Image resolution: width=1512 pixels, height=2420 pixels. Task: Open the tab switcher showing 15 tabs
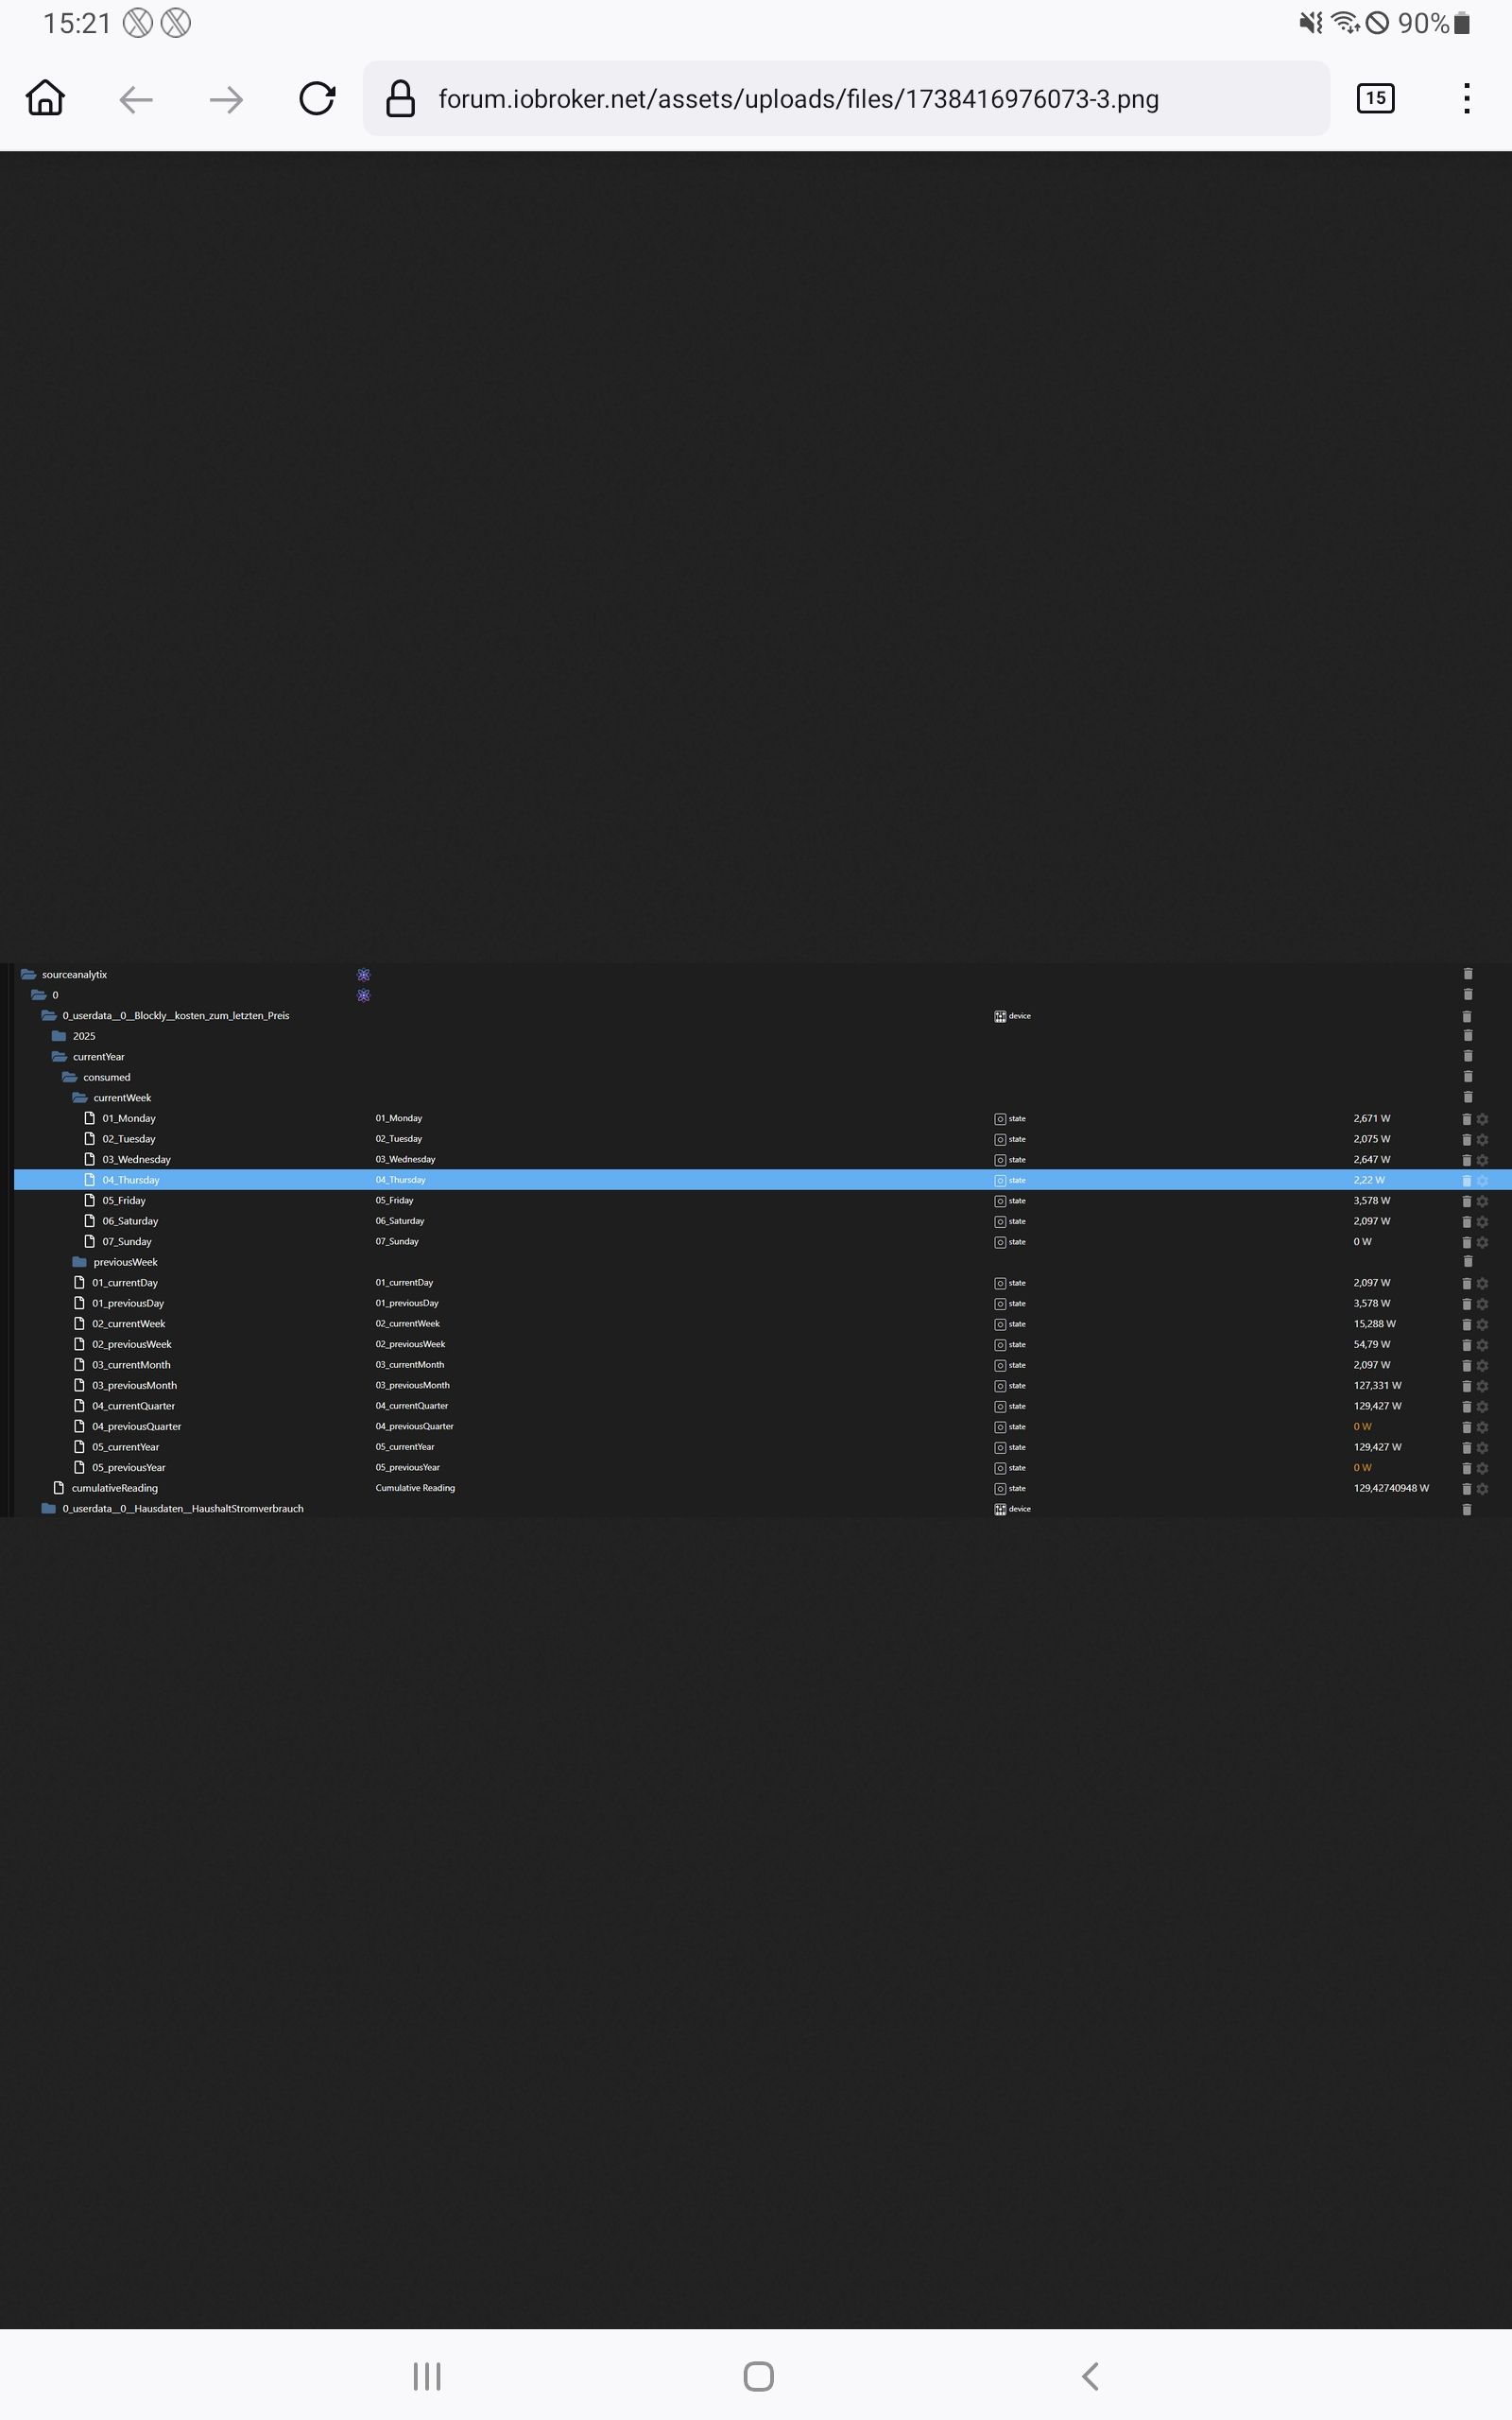pyautogui.click(x=1375, y=98)
